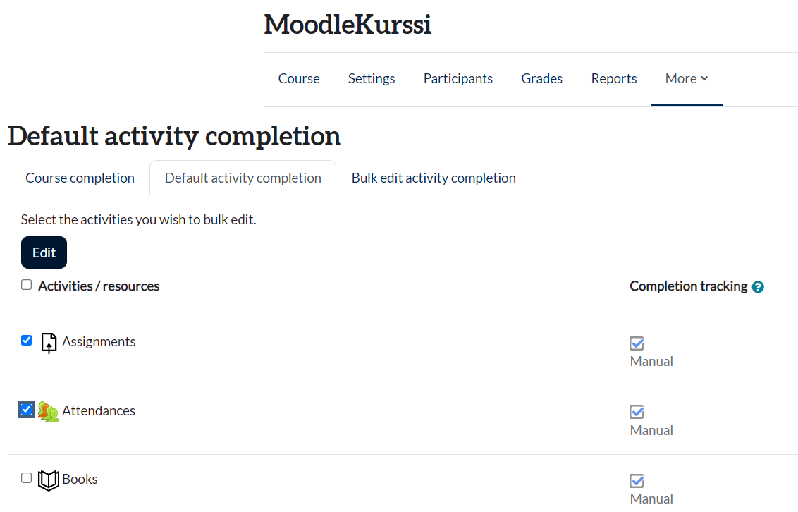798x512 pixels.
Task: Click the Attendances activity icon
Action: coord(48,412)
